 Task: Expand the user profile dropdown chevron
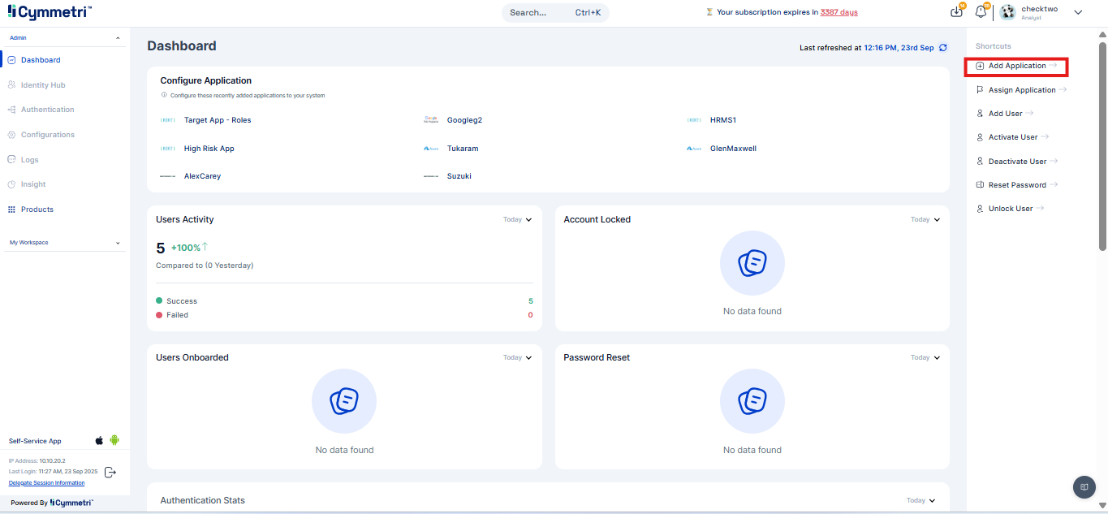point(1078,12)
